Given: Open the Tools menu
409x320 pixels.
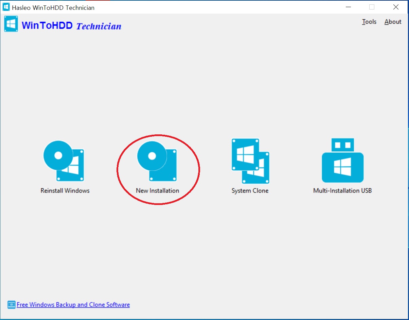Looking at the screenshot, I should (369, 22).
